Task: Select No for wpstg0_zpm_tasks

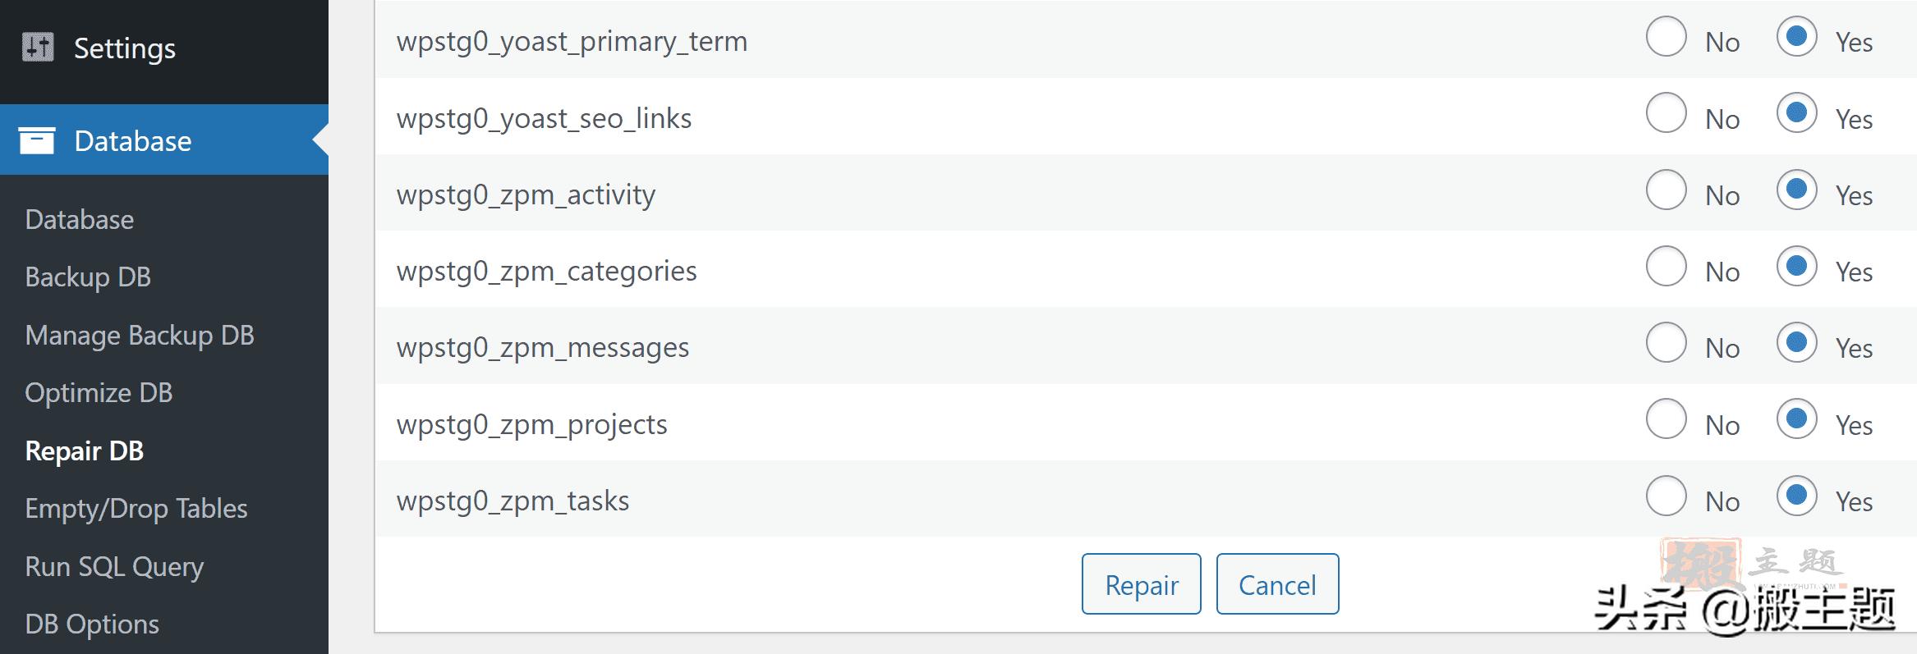Action: [x=1666, y=496]
